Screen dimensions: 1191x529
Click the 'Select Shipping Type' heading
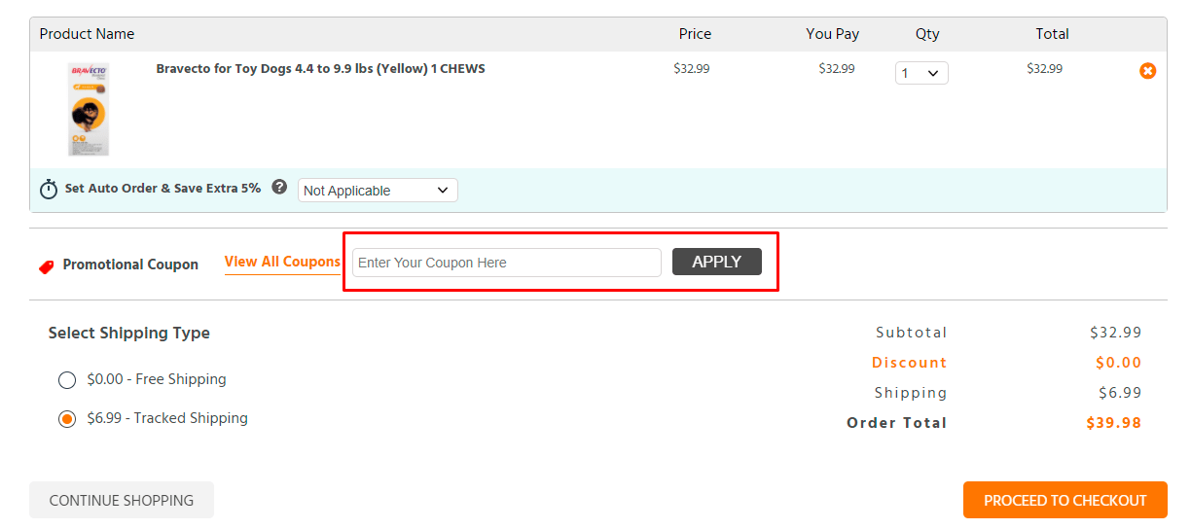point(129,333)
